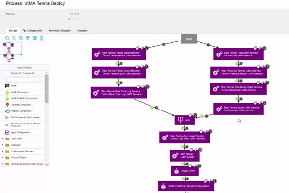Select Uninstall Component in the palette
289x193 pixels.
tap(22, 105)
